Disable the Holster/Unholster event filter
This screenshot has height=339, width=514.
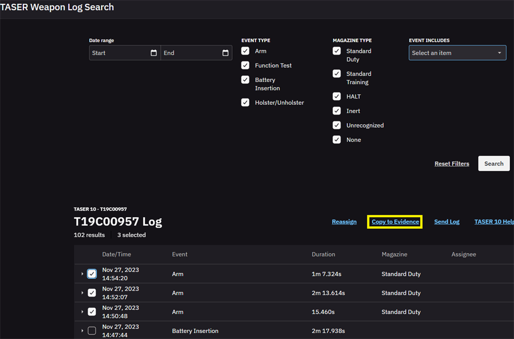[245, 103]
